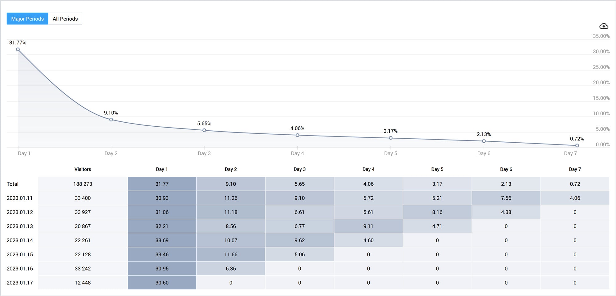Select the Day 1 data point on the chart
The image size is (616, 296).
click(18, 49)
